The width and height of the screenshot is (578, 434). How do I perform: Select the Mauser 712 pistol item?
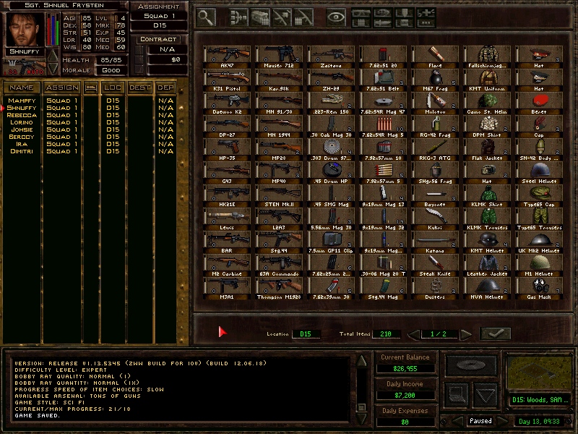coord(279,57)
